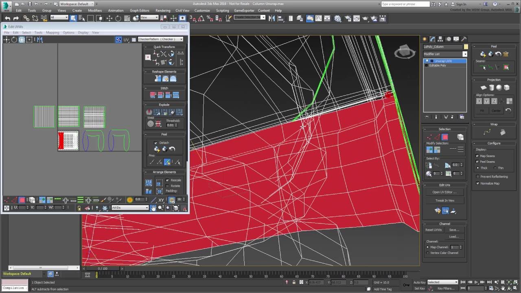Open the Utilities hammer panel tab
This screenshot has height=293, width=521.
[x=463, y=39]
